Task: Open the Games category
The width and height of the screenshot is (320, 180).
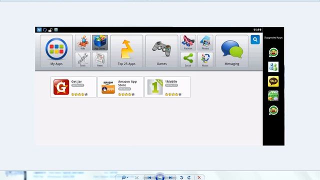Action: 161,51
